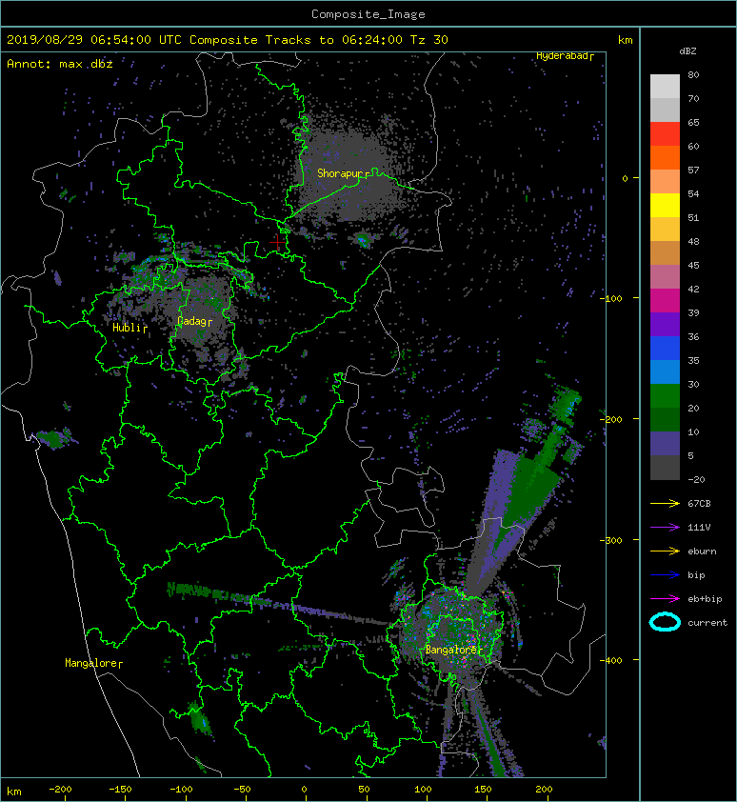Click the 150 tick on the bottom axis
This screenshot has width=737, height=802.
pyautogui.click(x=483, y=790)
